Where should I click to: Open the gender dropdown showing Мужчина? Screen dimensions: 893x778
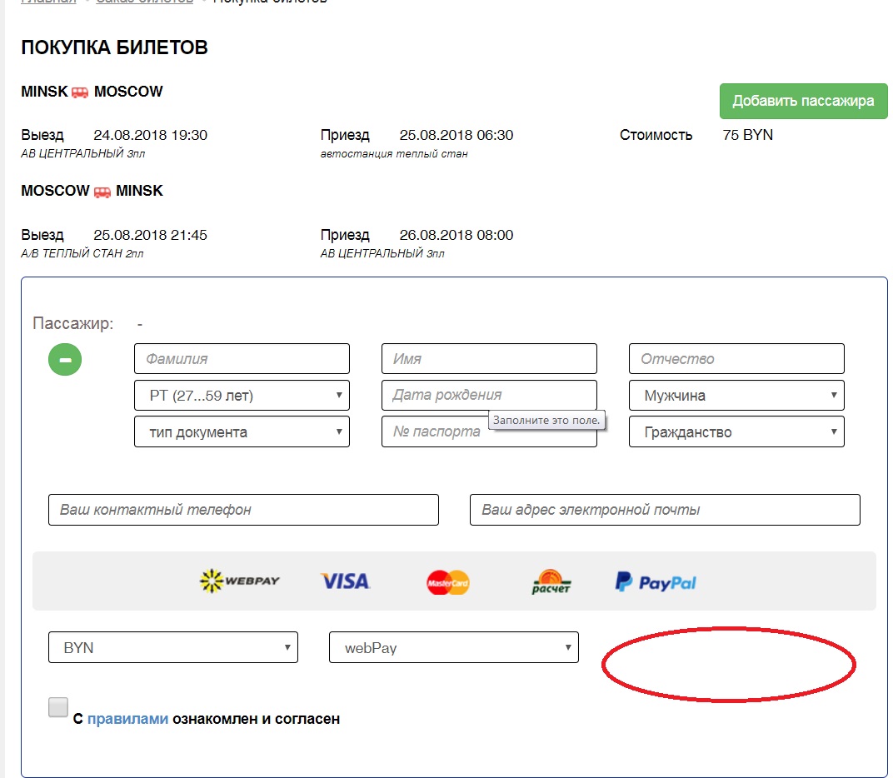736,396
